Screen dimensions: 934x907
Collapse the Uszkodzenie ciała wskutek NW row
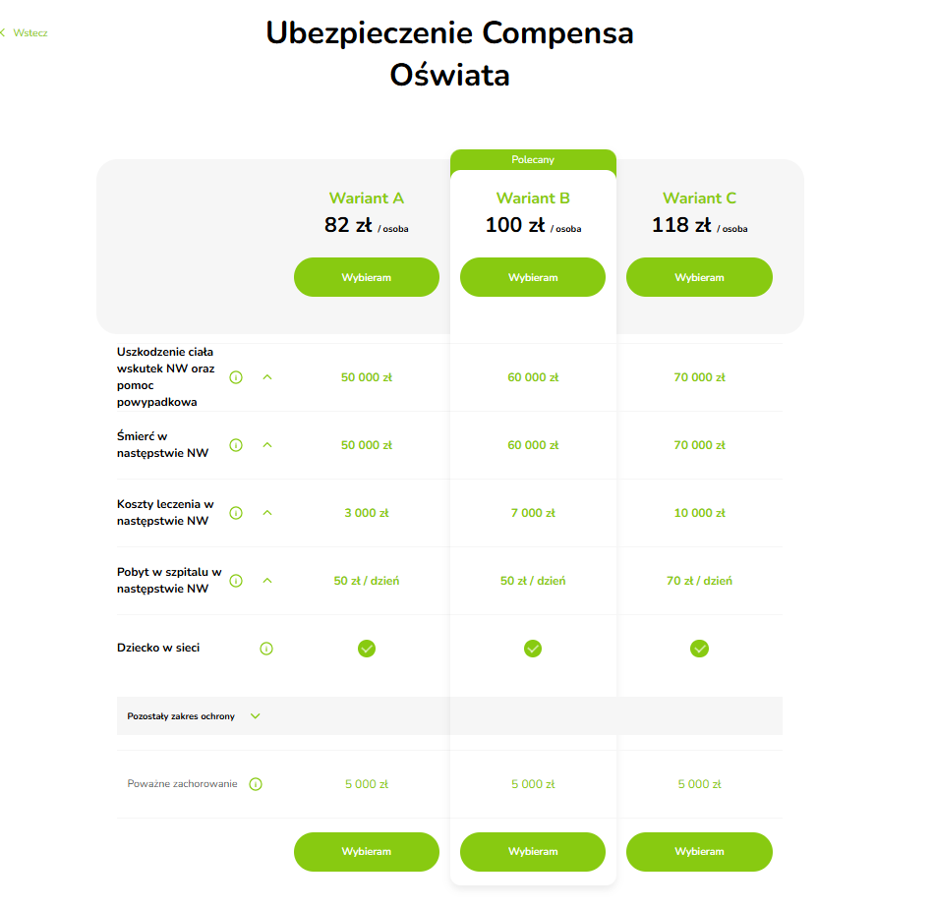(267, 377)
